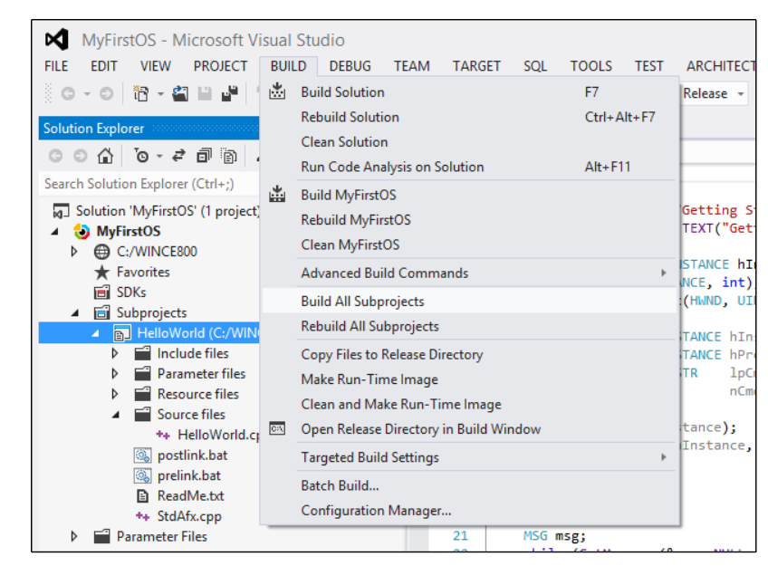Open the New Project dropdown arrow
This screenshot has width=768, height=585.
pyautogui.click(x=160, y=93)
